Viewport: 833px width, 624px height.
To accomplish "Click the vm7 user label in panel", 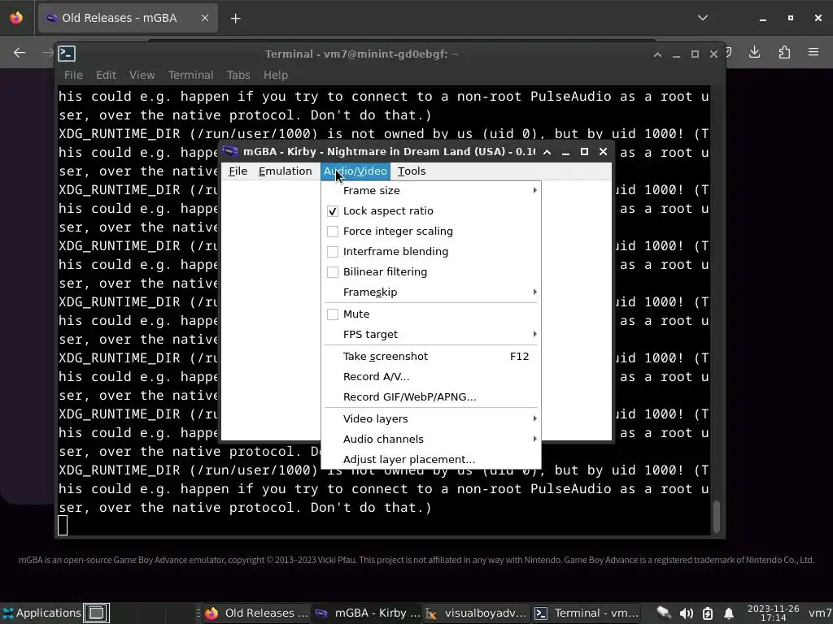I will [820, 613].
